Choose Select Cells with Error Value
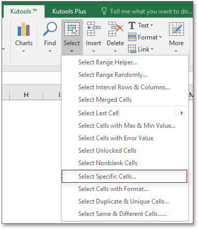The image size is (198, 229). (x=125, y=138)
